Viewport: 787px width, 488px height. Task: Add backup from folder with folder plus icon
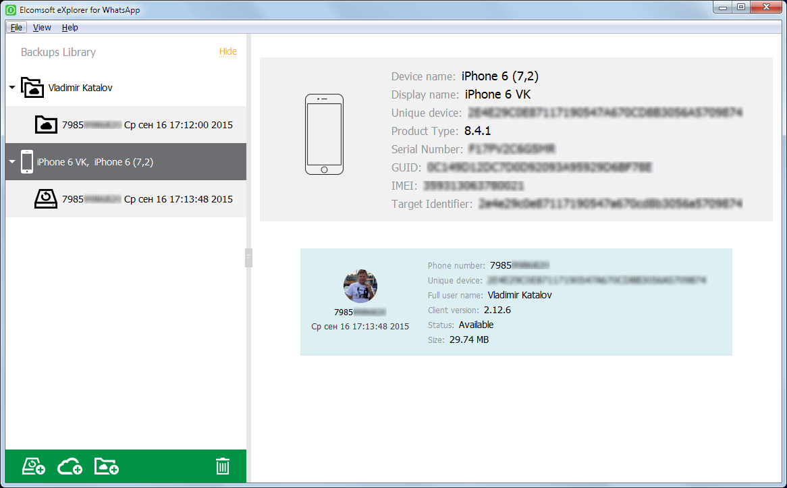click(106, 466)
